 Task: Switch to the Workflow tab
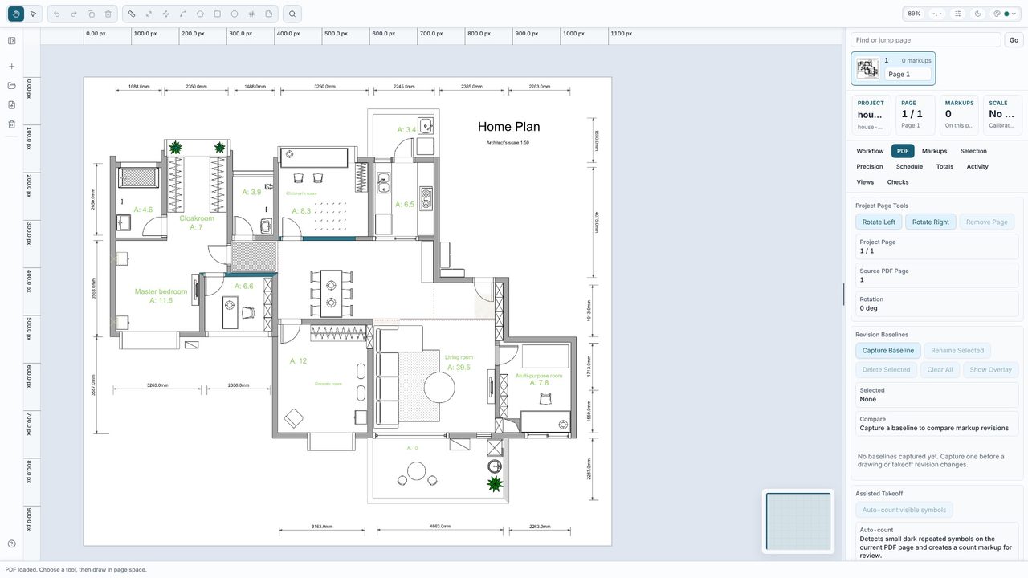tap(870, 151)
